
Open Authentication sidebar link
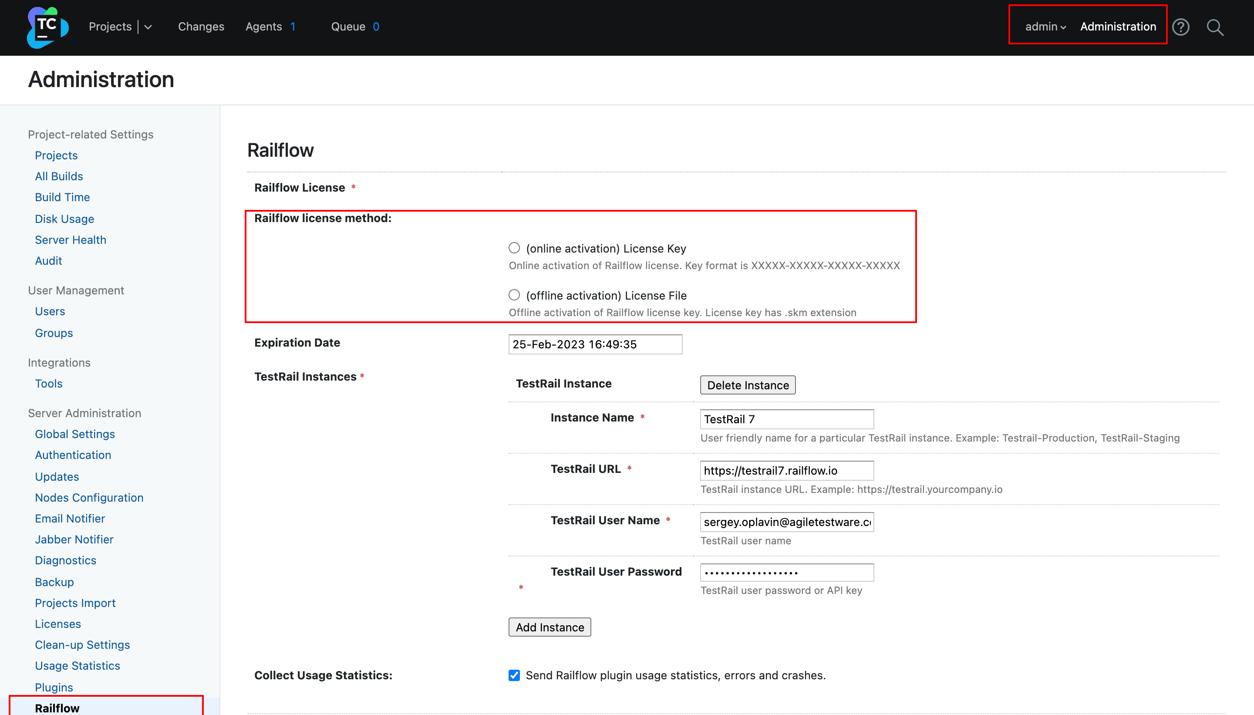(x=73, y=455)
